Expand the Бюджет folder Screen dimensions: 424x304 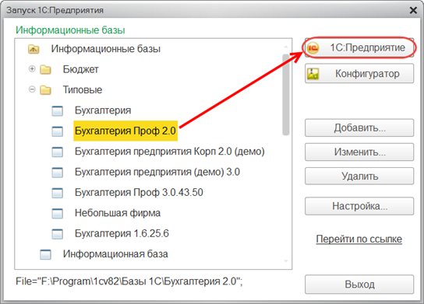[32, 68]
